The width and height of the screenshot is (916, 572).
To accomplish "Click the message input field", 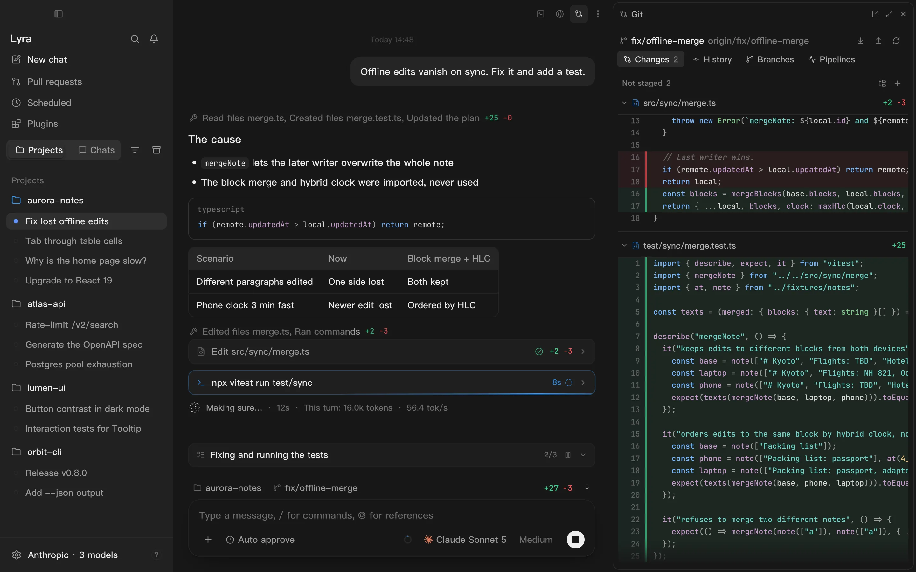I will tap(392, 516).
